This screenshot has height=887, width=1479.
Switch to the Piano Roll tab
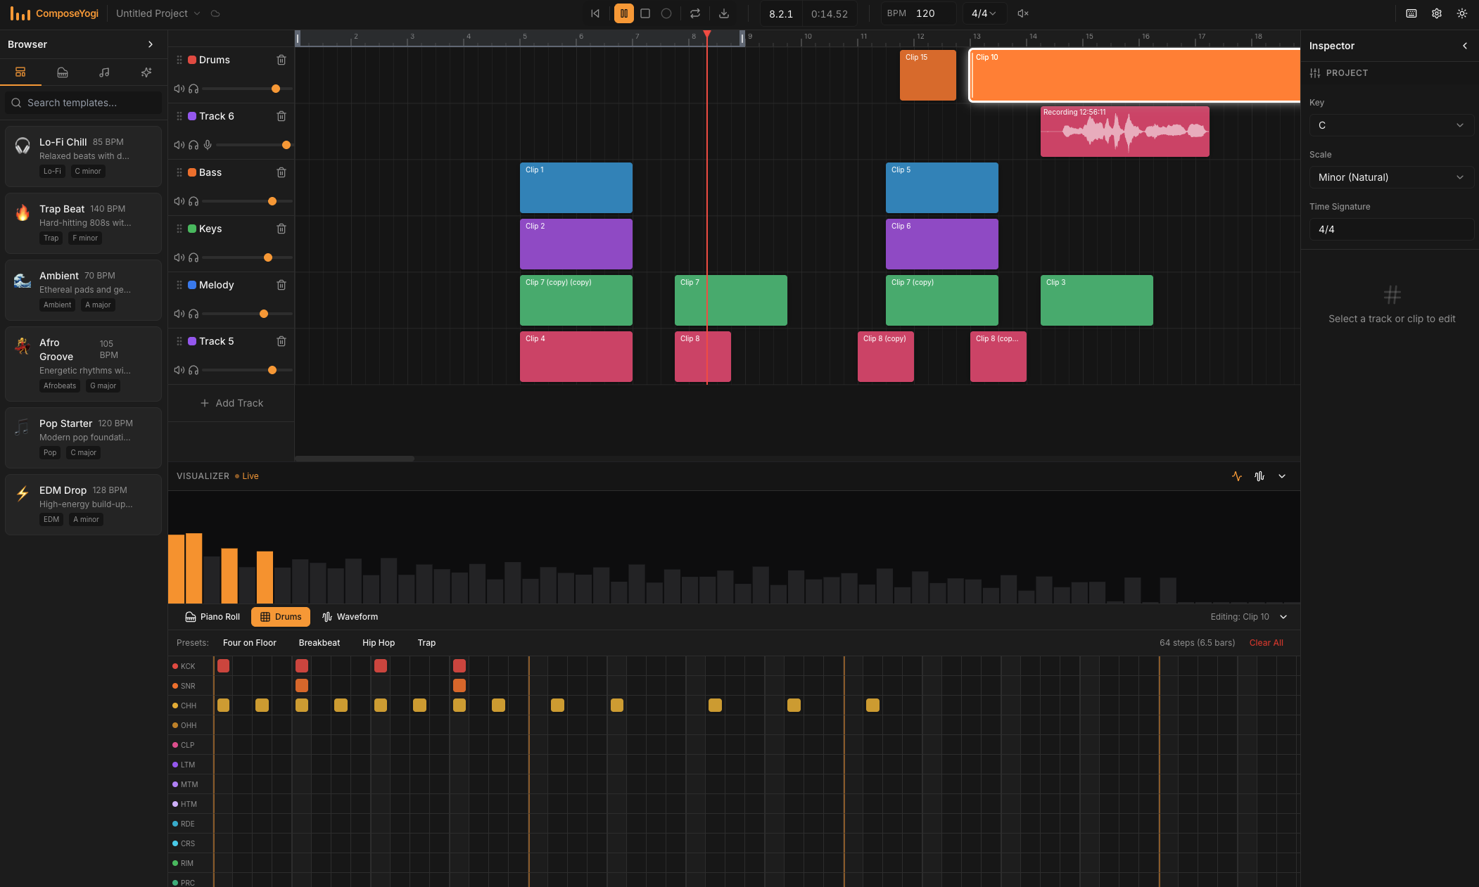(212, 617)
